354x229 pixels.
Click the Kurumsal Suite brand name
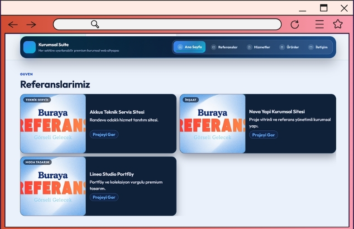(53, 45)
